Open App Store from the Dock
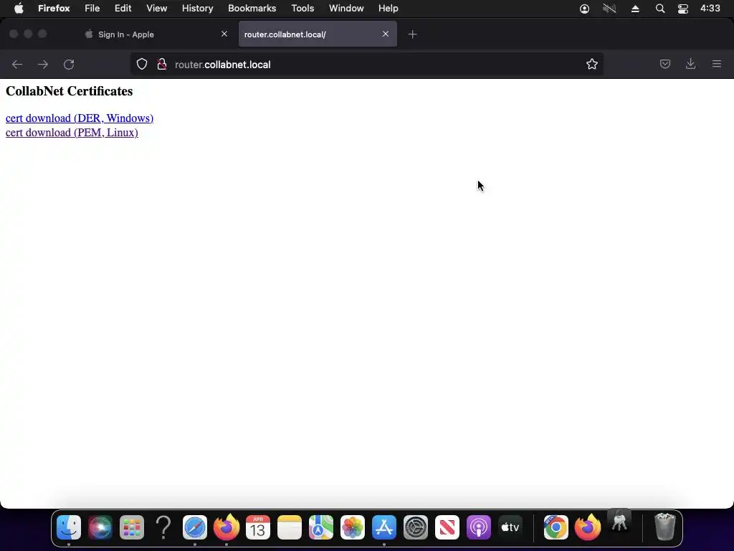Screen dimensions: 734x551 (x=384, y=527)
